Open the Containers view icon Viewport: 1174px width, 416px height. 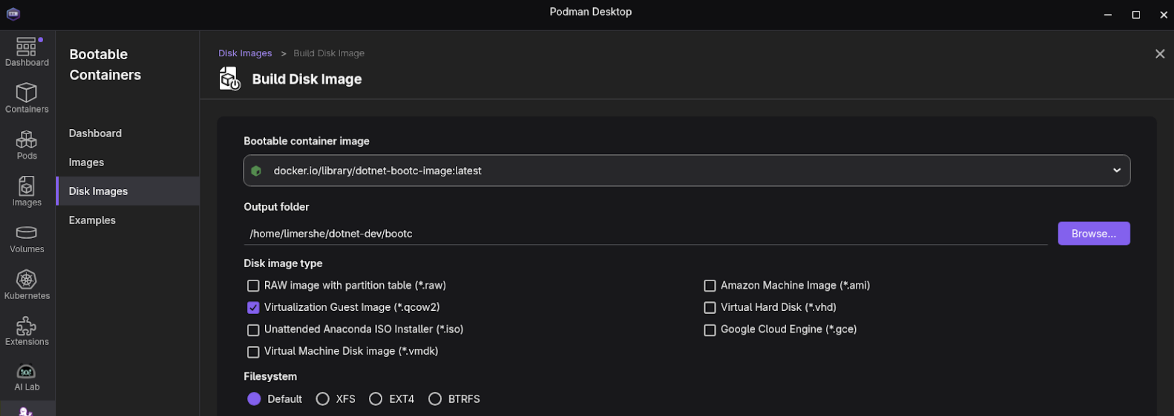click(x=27, y=98)
